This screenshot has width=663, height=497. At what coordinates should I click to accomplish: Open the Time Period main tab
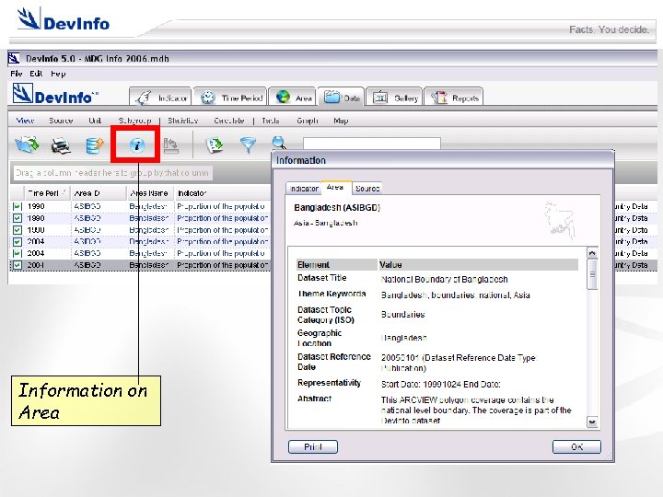pyautogui.click(x=230, y=98)
